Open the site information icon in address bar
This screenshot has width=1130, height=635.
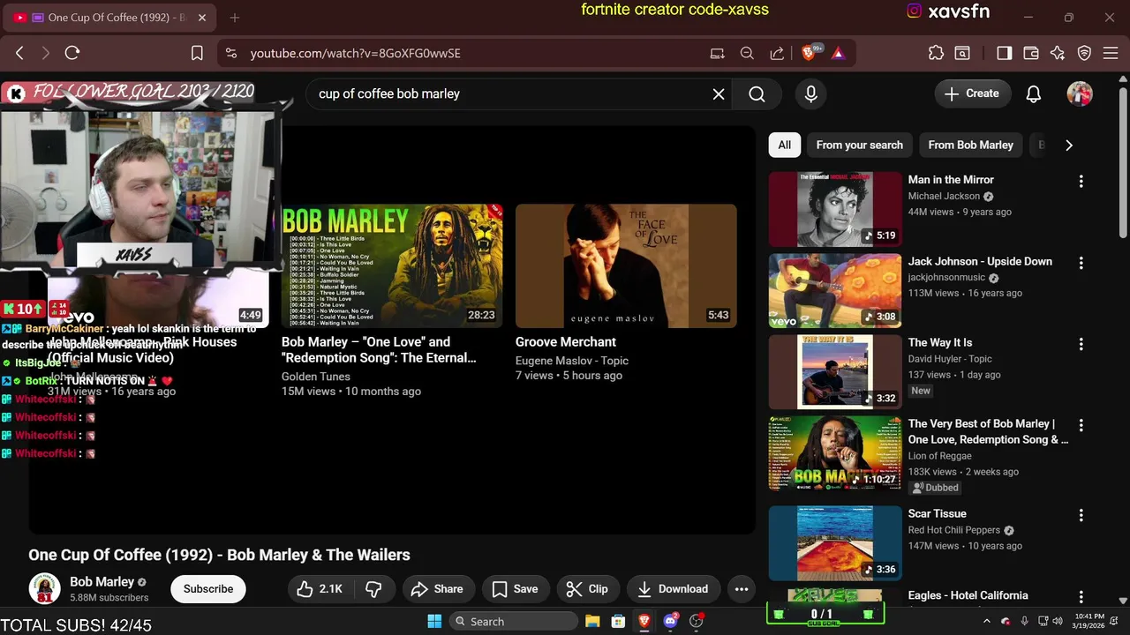[231, 53]
